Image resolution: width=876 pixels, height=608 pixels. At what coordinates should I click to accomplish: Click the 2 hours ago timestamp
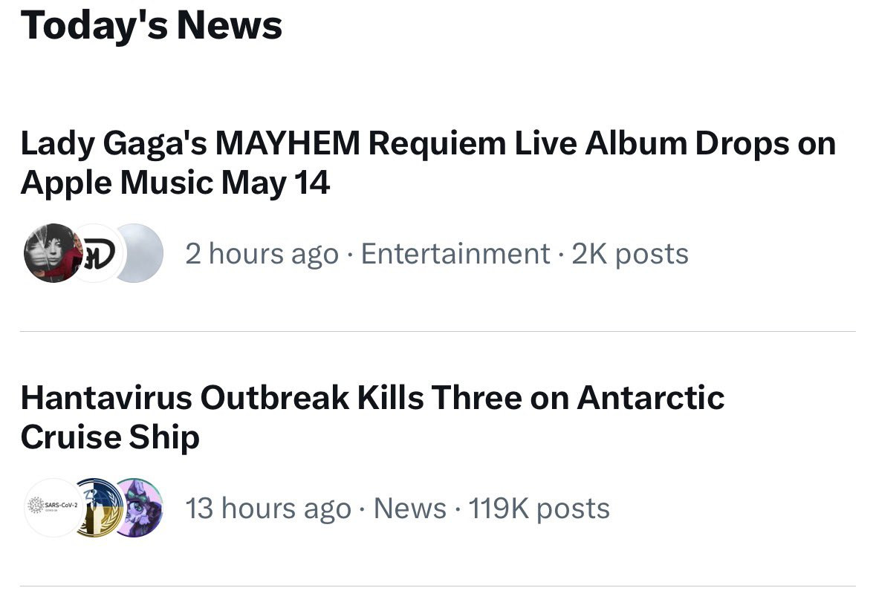click(262, 255)
